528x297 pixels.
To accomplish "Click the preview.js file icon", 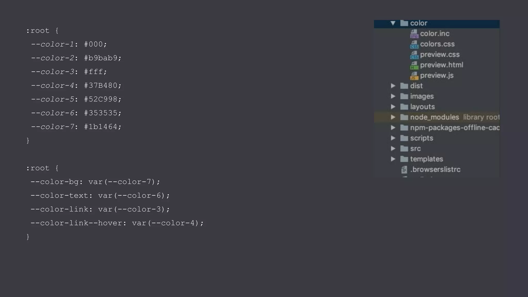I will (x=414, y=76).
